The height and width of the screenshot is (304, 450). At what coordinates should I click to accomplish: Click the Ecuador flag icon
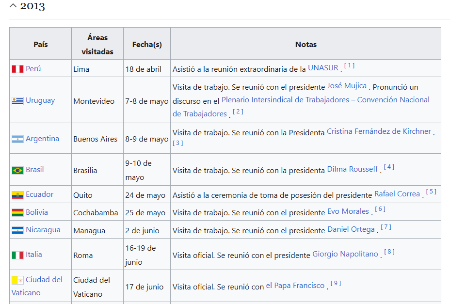coord(17,195)
